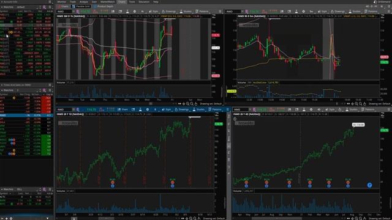This screenshot has height=220, width=392.
Task: Click the zoom-in magnifier under the top-right chart
Action: (356, 104)
